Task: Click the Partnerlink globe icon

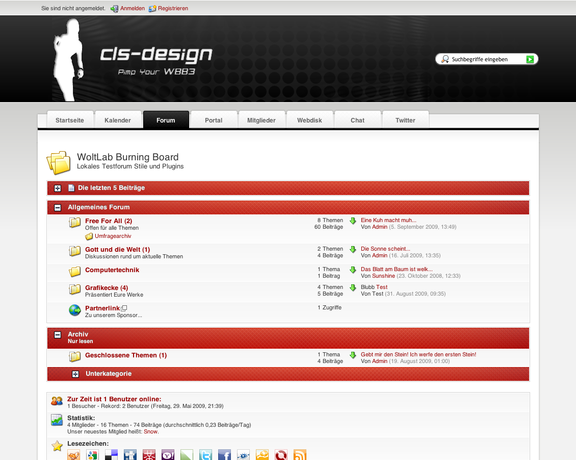Action: pos(75,310)
